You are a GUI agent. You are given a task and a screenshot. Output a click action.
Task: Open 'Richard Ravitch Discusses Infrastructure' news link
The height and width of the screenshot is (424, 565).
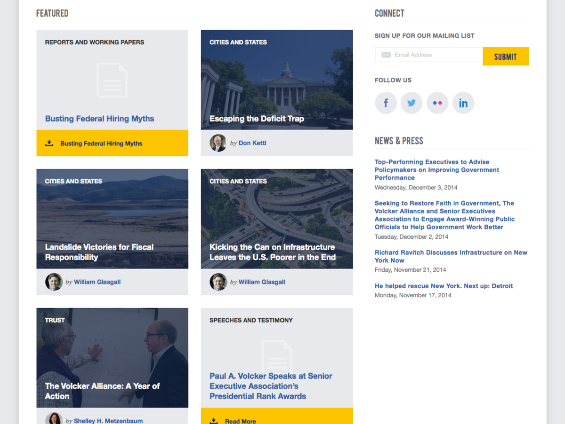451,256
